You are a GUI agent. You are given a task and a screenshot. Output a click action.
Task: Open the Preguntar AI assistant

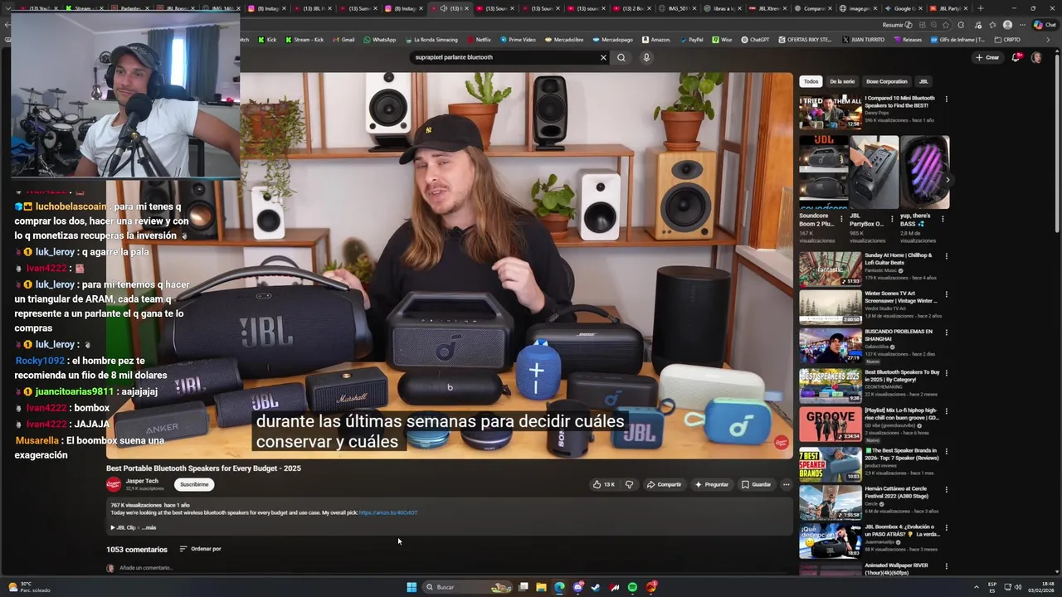click(x=712, y=484)
